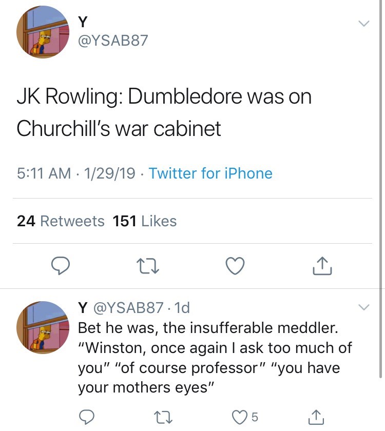Screen dimensions: 385x431
Task: Open the reply tweet text
Action: 215,358
